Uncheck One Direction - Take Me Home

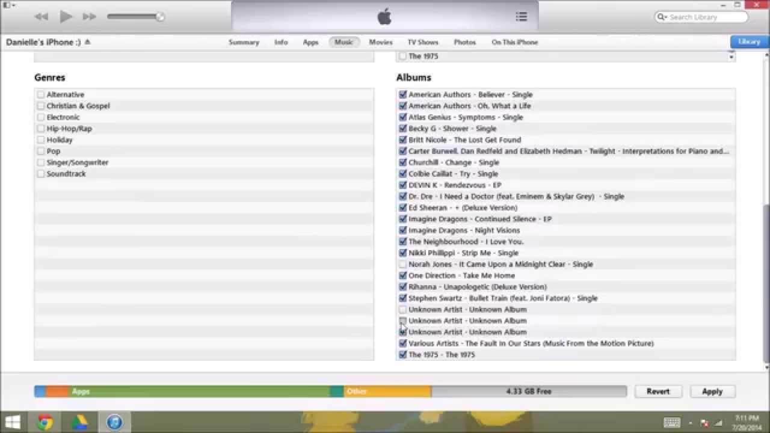pos(403,275)
